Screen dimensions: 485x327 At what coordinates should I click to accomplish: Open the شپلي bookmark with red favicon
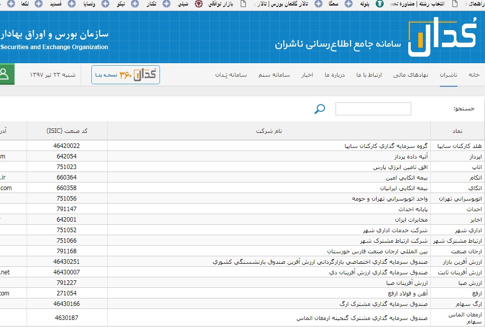click(x=191, y=4)
